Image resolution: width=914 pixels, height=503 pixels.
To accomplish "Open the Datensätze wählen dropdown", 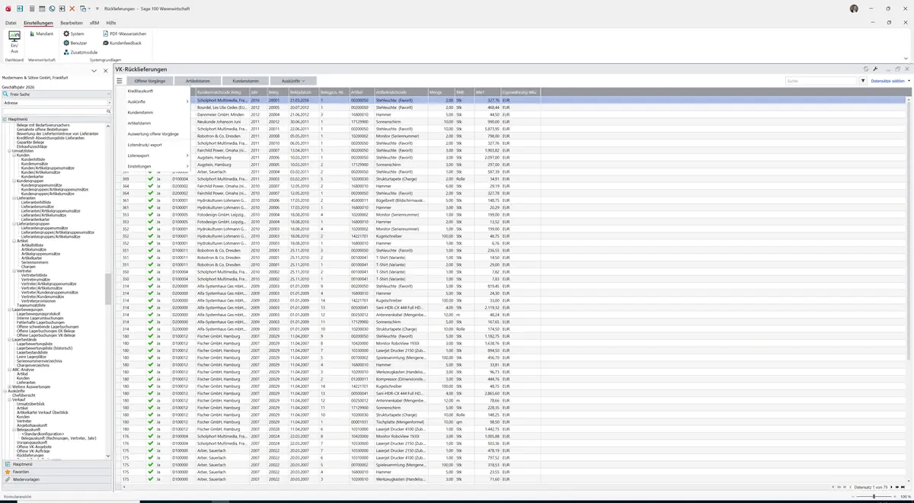I will tap(890, 81).
